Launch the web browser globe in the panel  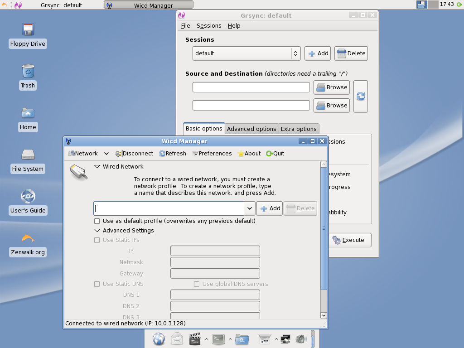pos(159,339)
